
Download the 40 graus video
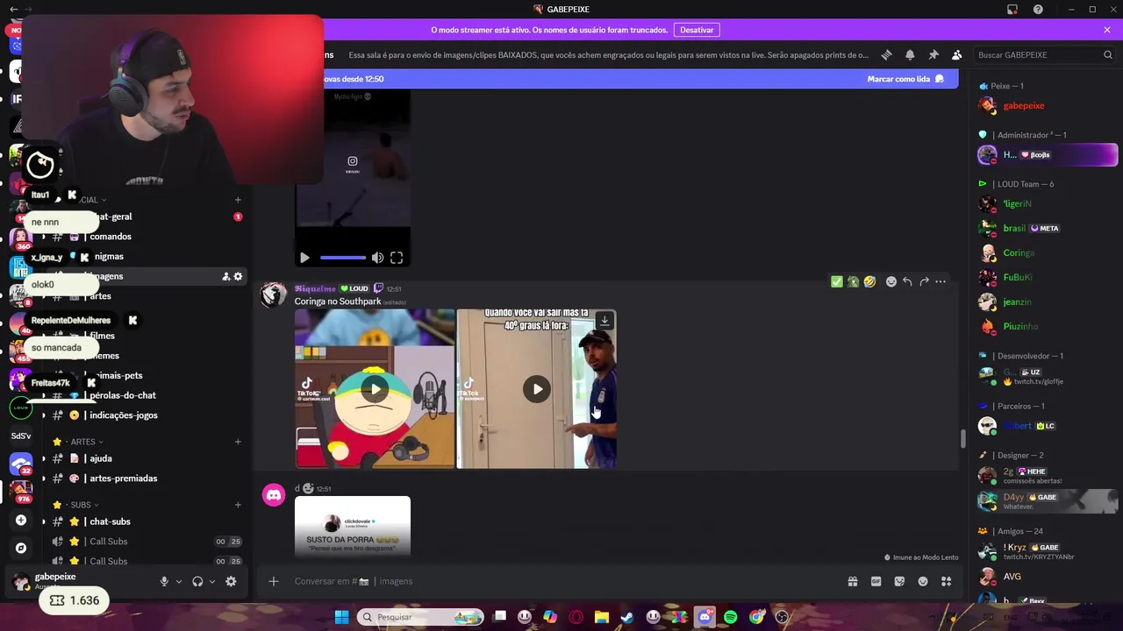tap(604, 321)
